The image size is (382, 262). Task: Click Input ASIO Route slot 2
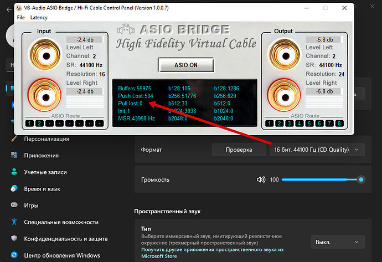[39, 124]
